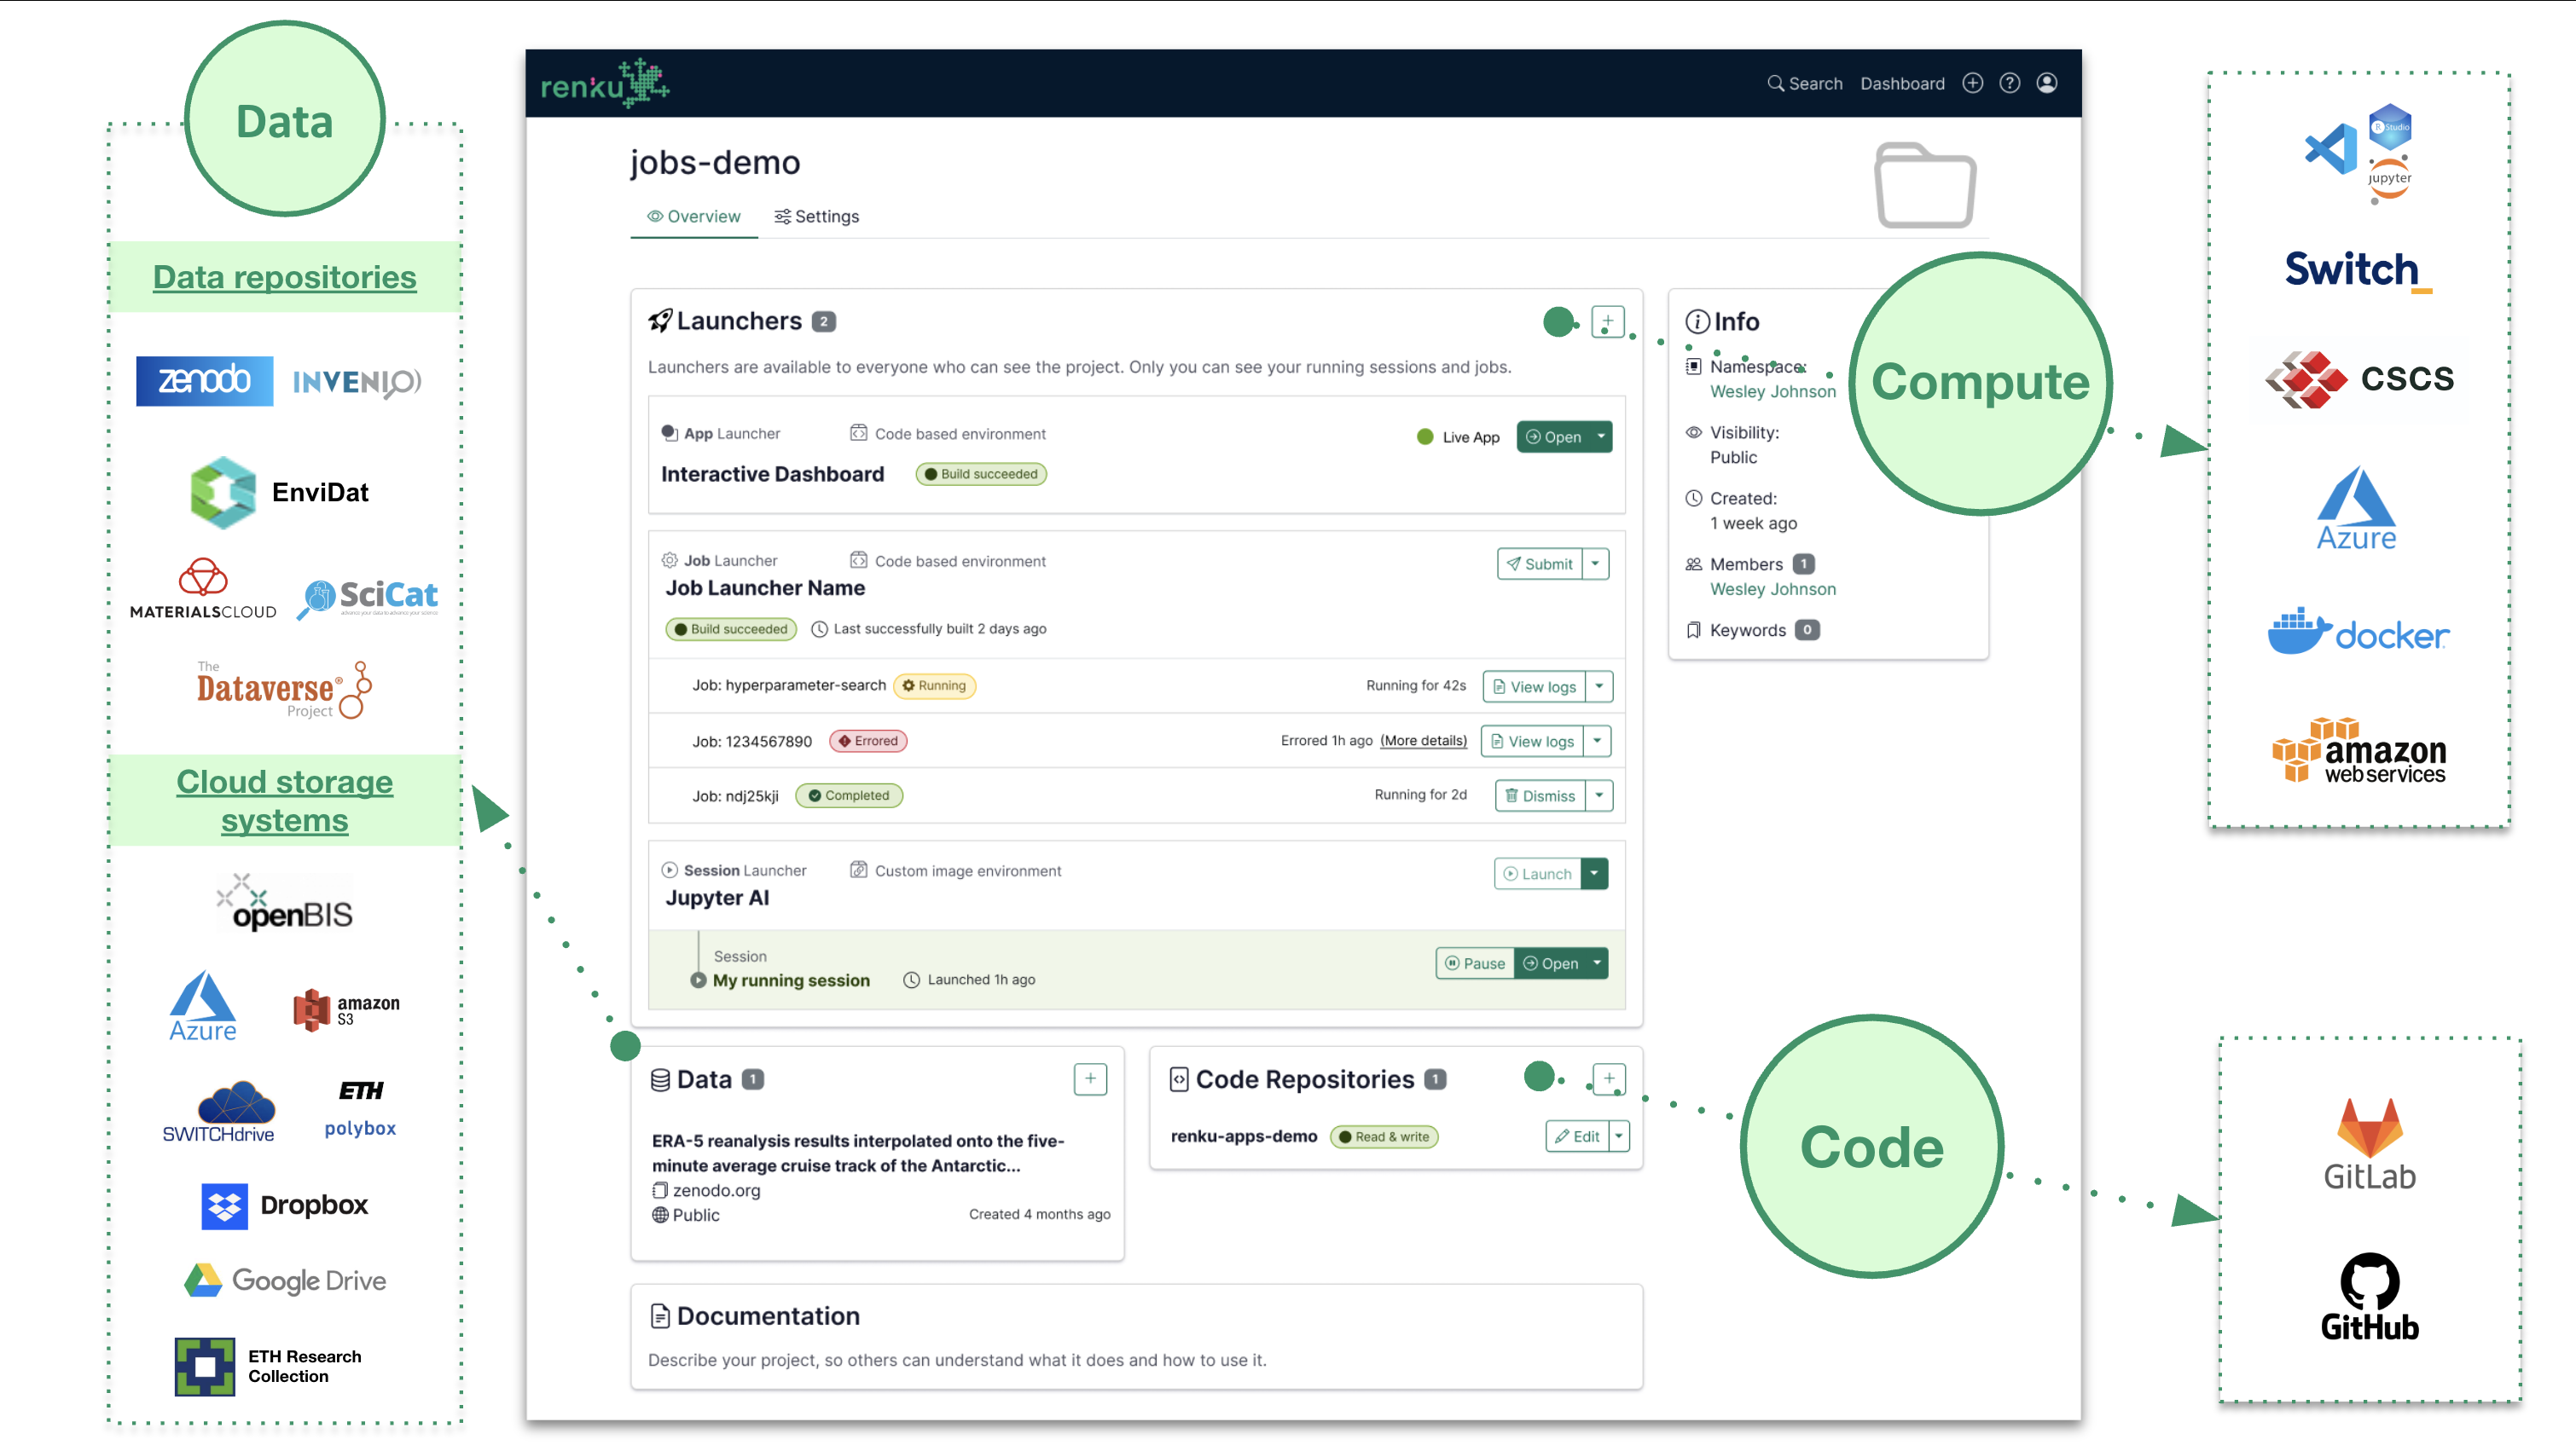Switch to the Overview tab
The image size is (2576, 1451).
694,217
